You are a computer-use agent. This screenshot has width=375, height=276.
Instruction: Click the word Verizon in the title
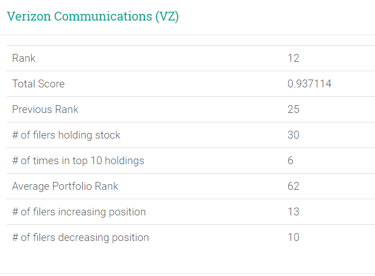27,16
